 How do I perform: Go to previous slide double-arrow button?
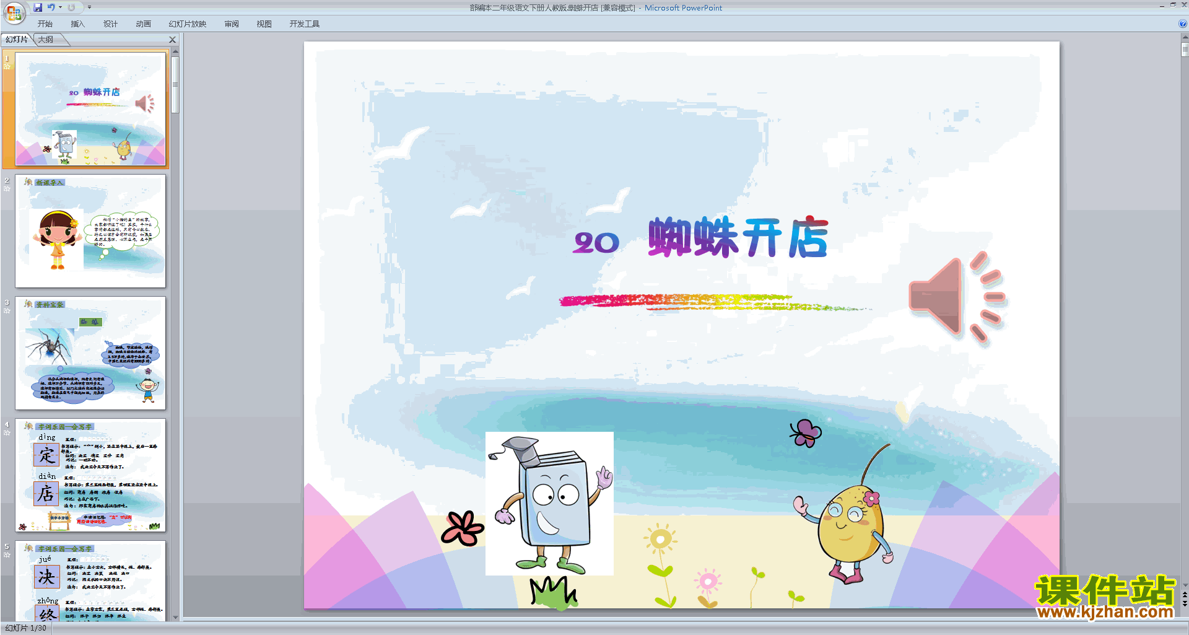point(1185,595)
